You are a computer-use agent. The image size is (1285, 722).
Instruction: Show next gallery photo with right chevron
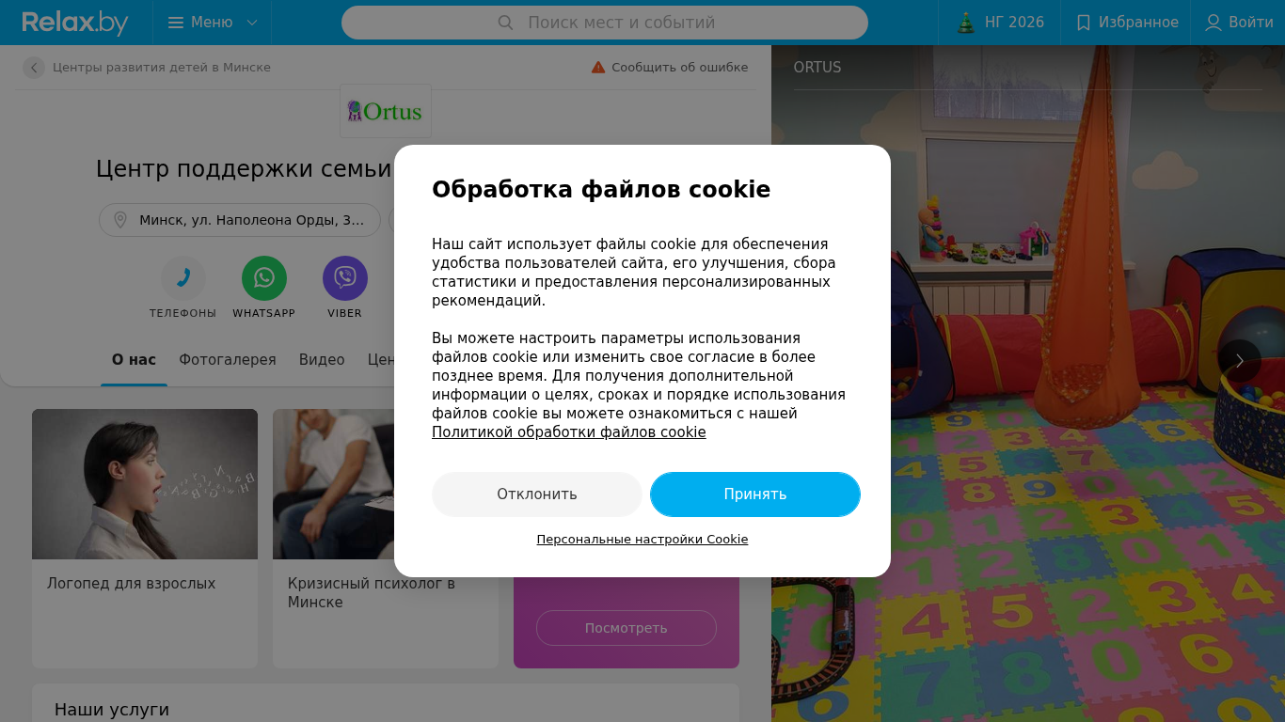coord(1240,361)
